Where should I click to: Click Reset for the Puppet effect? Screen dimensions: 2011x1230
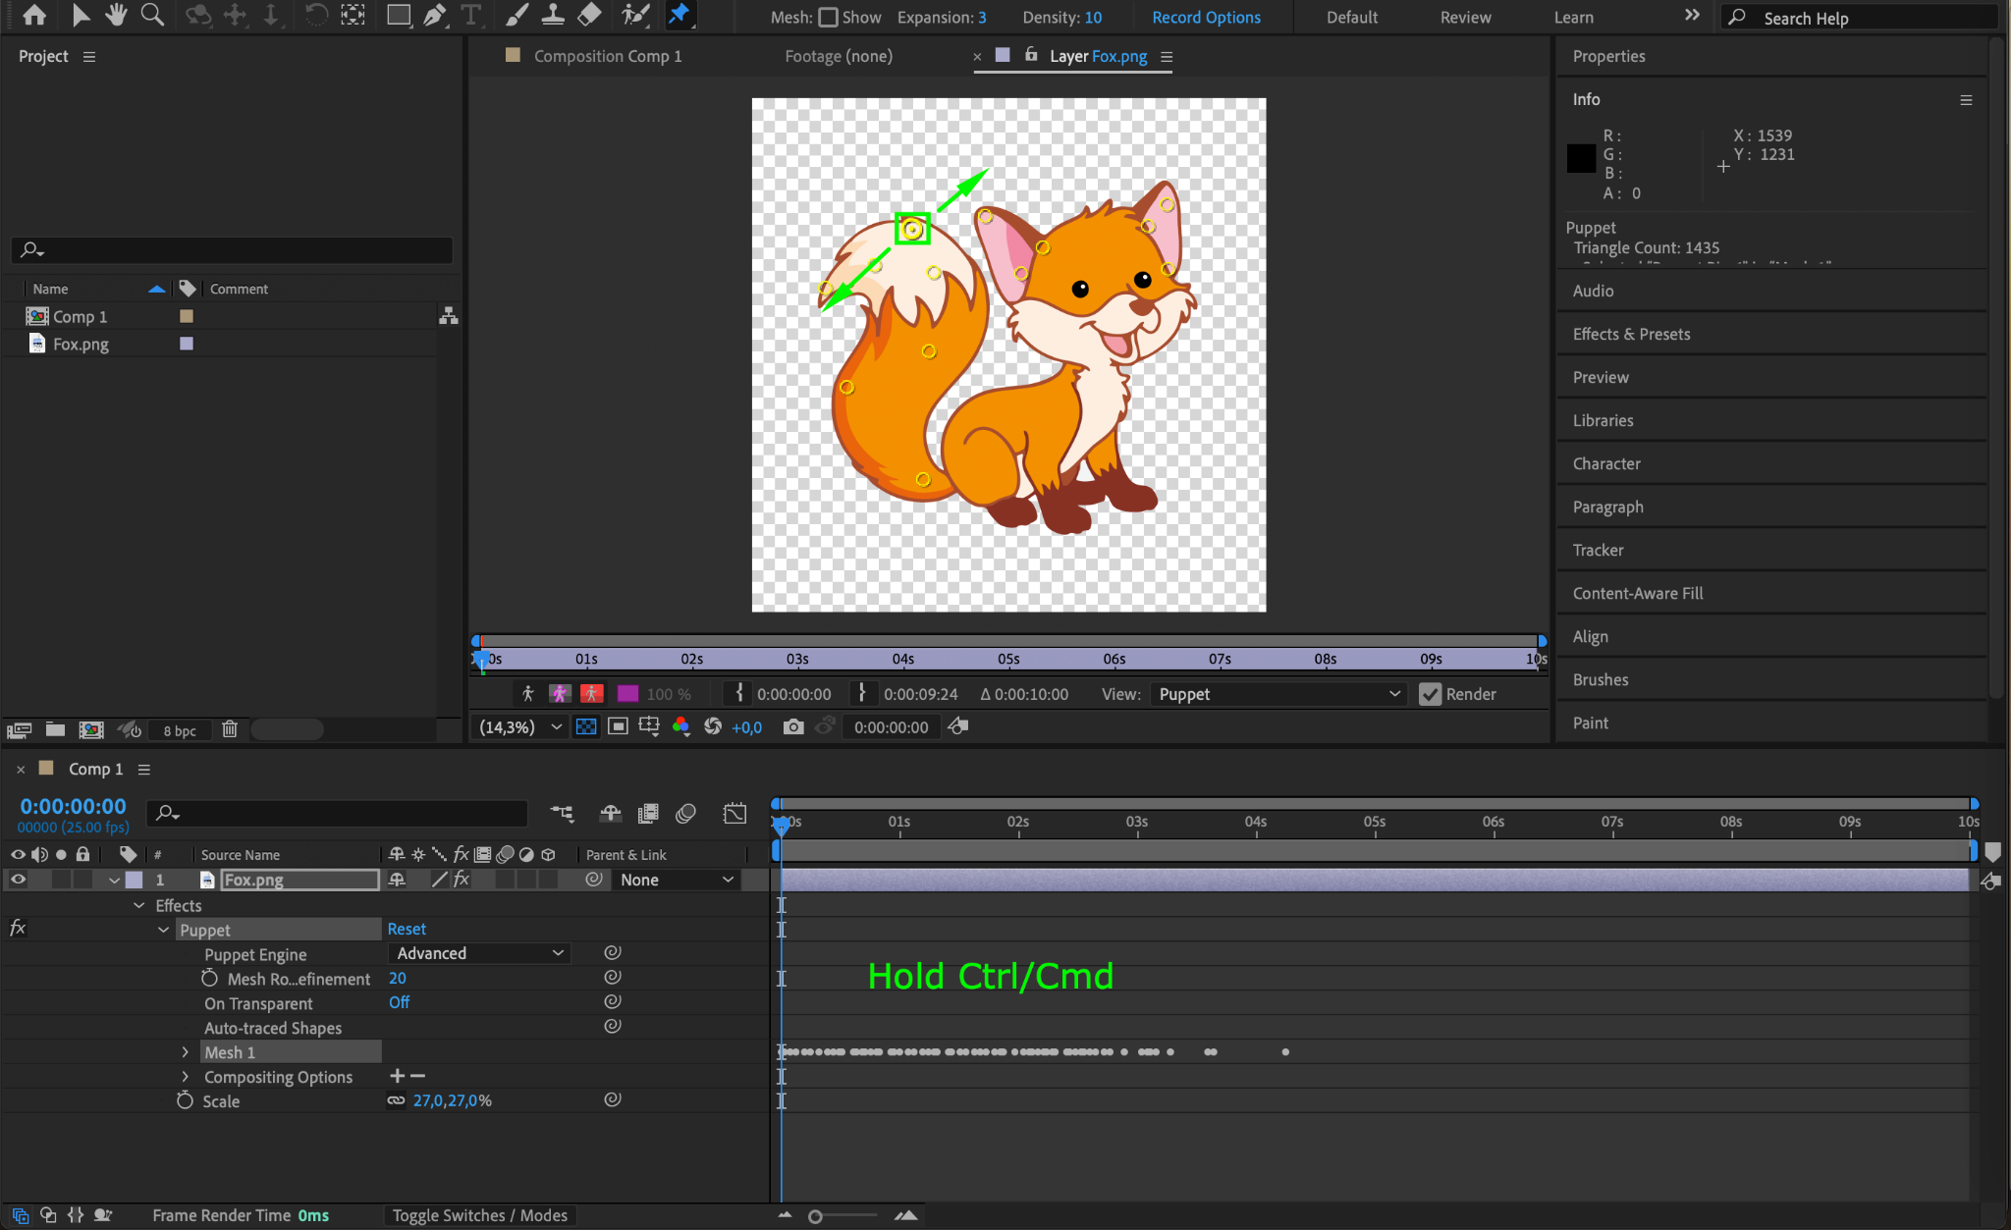tap(407, 929)
